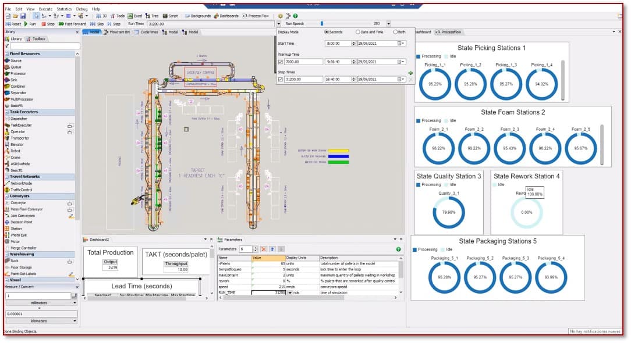Open the Backgrounds toolbar button
631x343 pixels.
click(x=197, y=16)
